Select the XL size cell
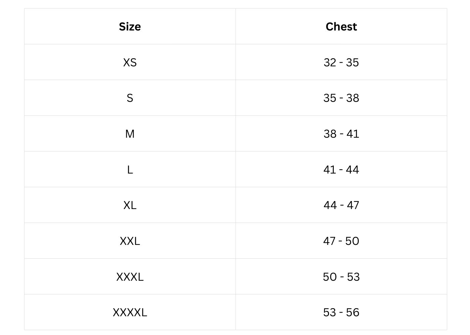 130,205
